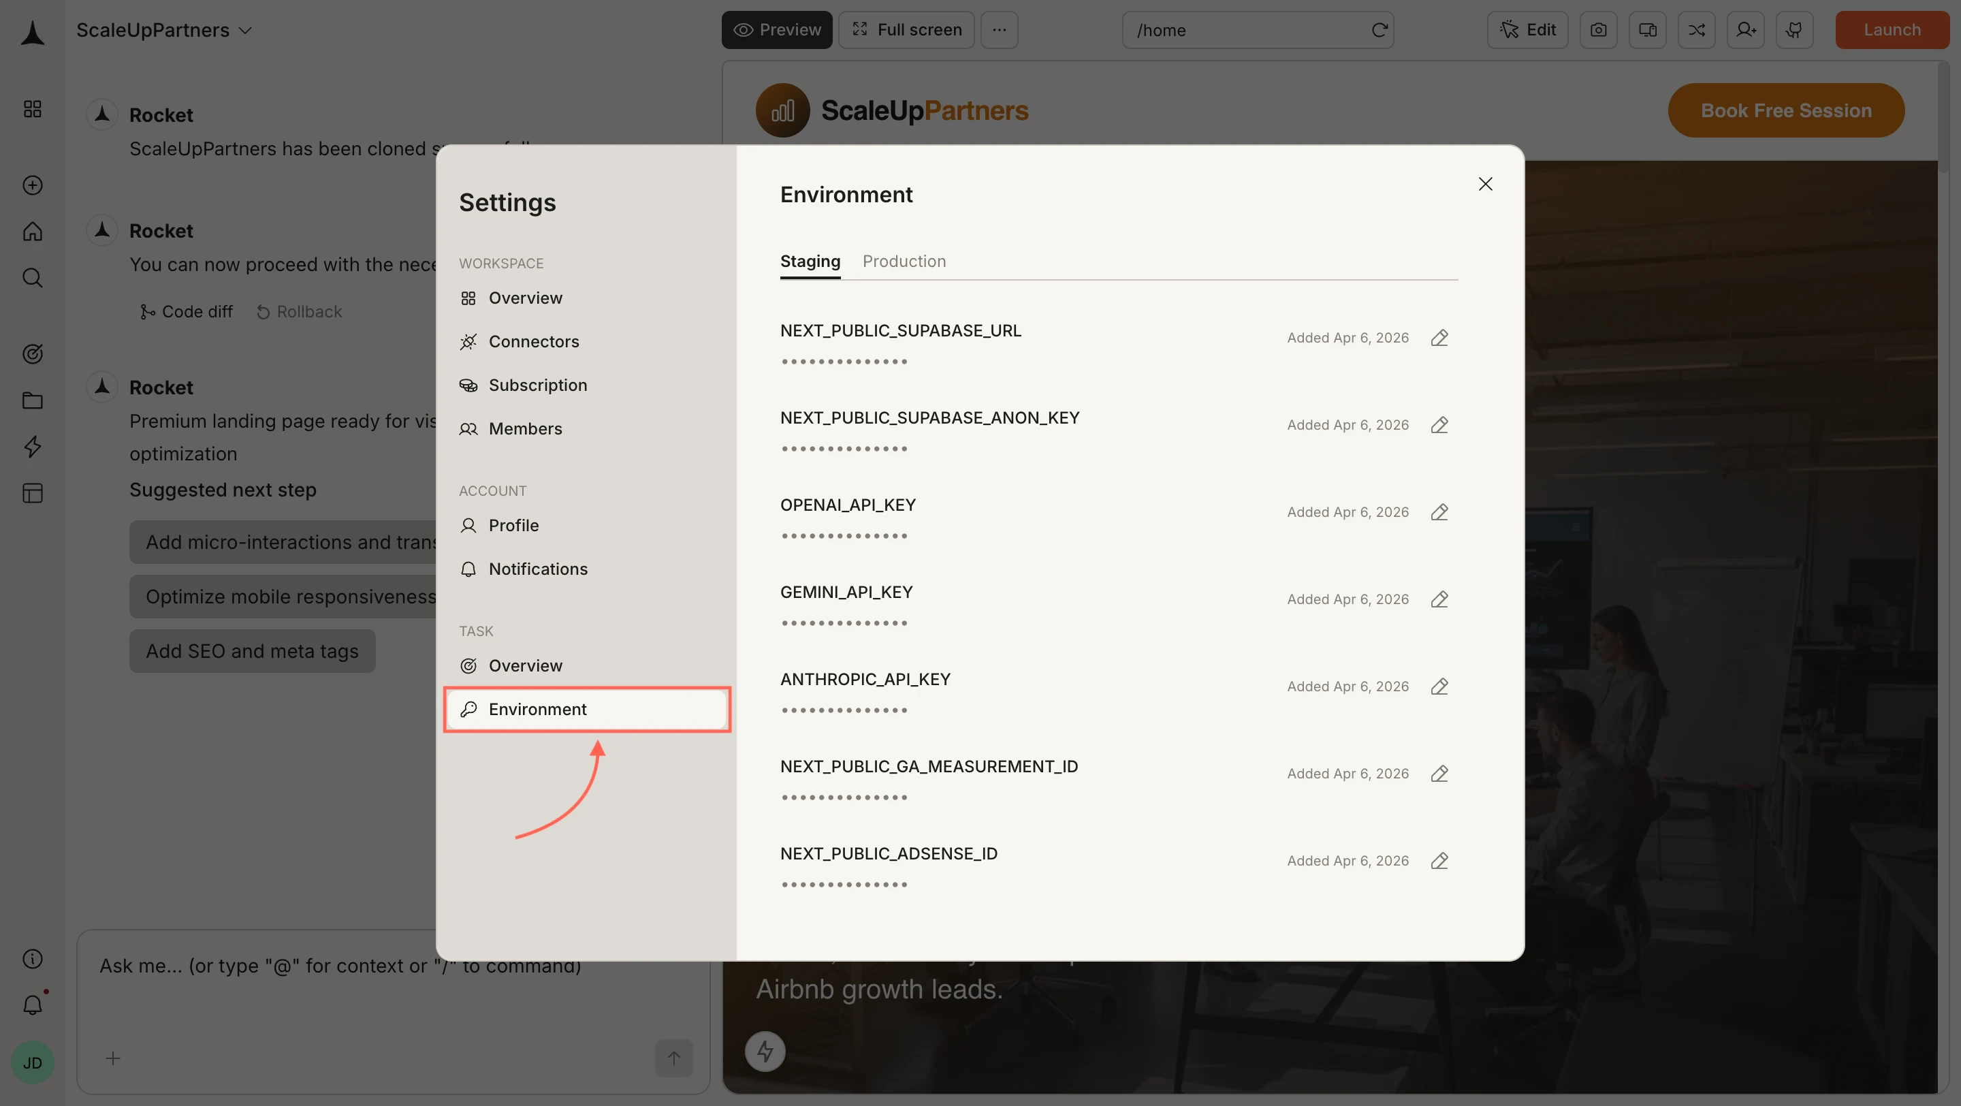Screen dimensions: 1961x1106
Task: Select Connectors in the Settings menu
Action: [533, 341]
